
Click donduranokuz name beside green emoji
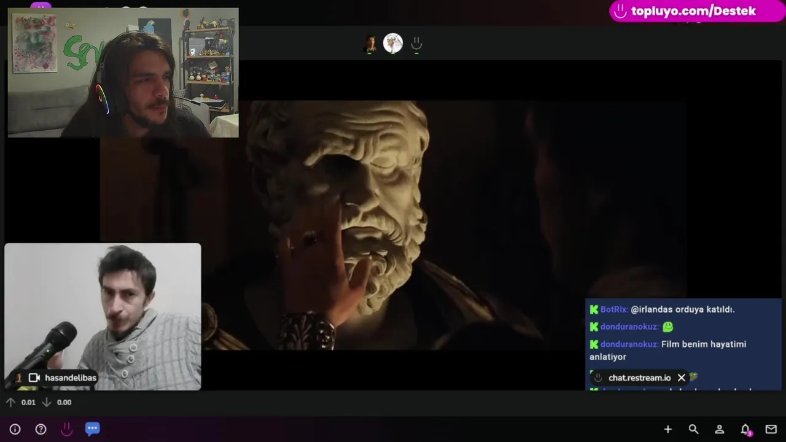[x=629, y=327]
